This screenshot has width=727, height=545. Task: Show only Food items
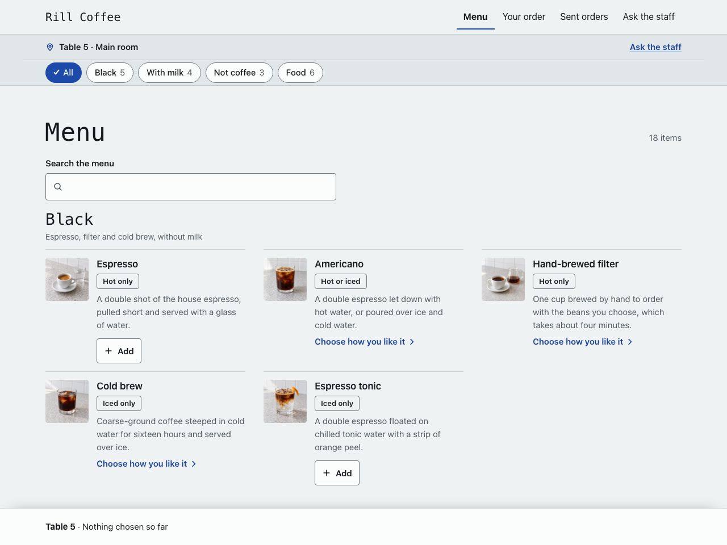click(x=300, y=73)
